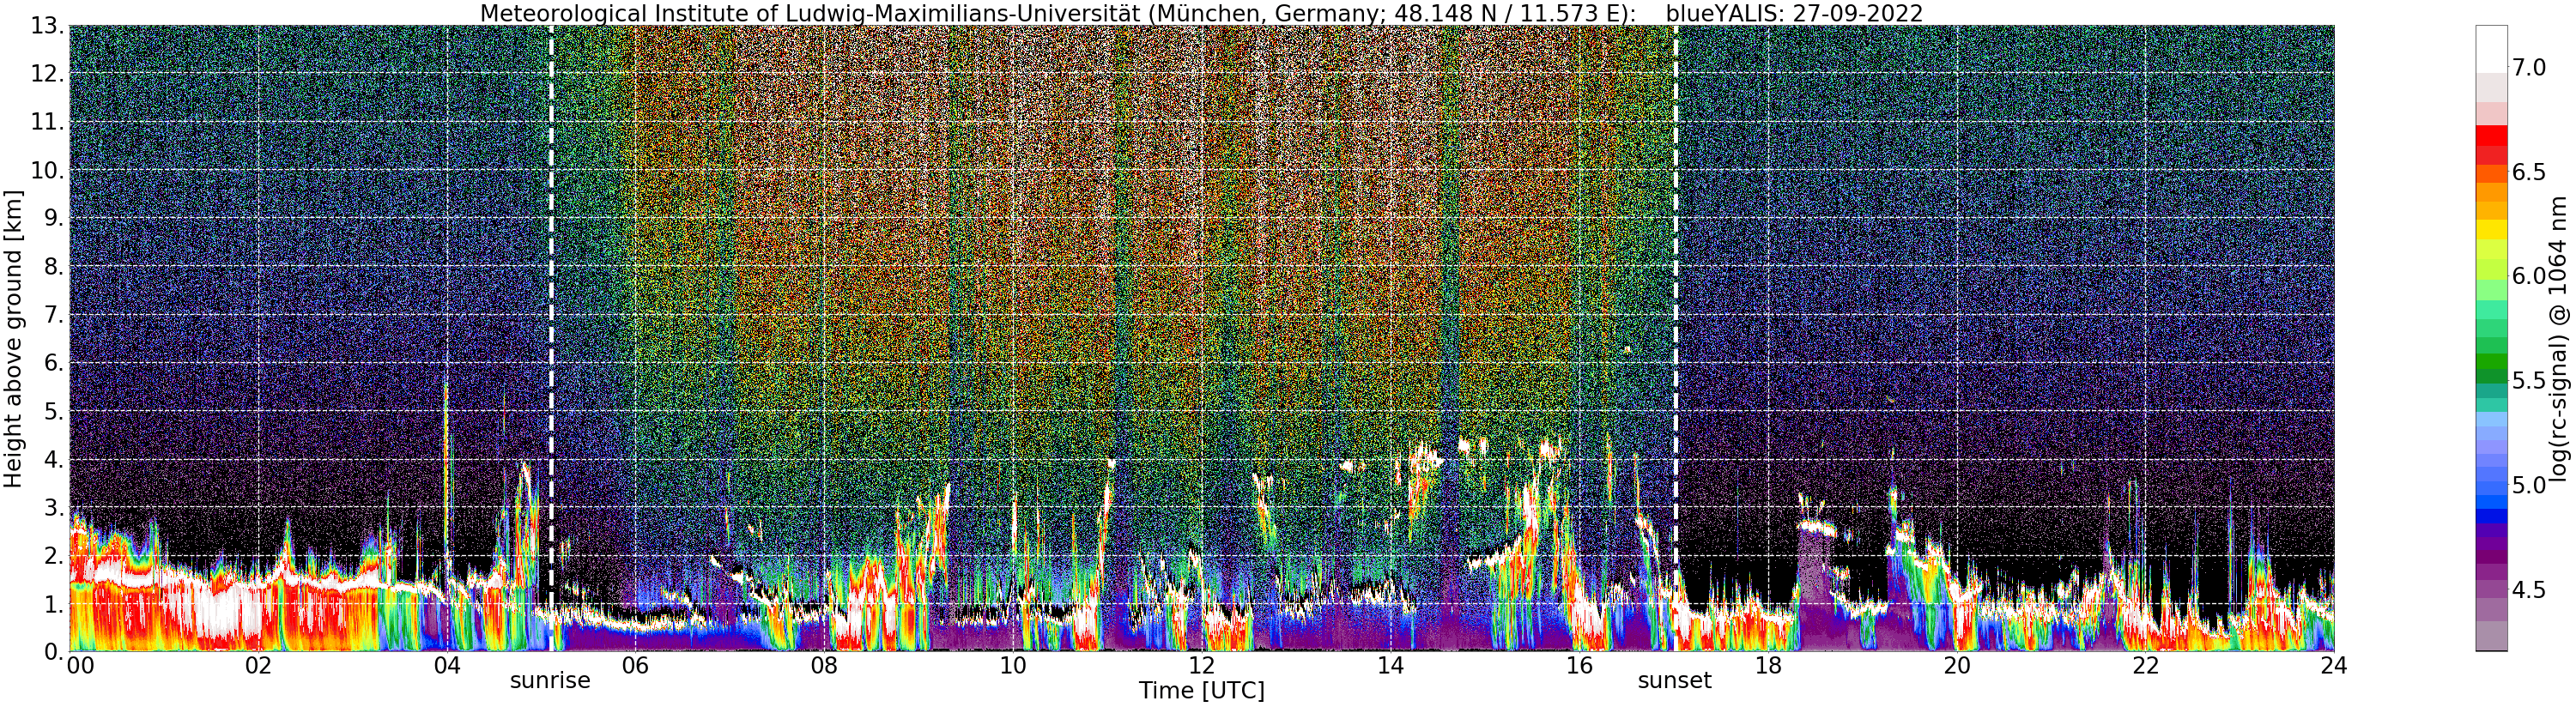
Task: Click the height tick label '1.'
Action: (53, 604)
